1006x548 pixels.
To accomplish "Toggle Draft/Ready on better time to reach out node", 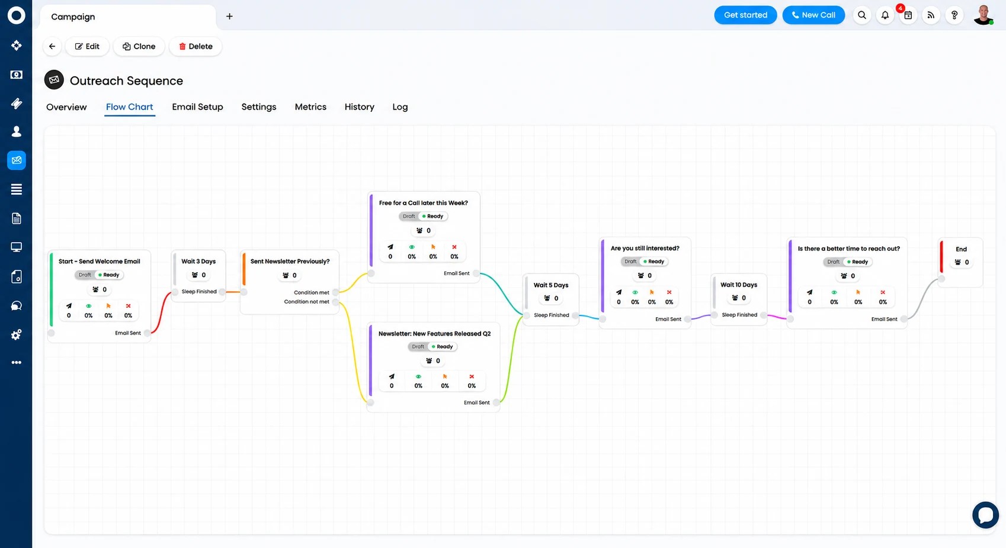I will (x=847, y=262).
